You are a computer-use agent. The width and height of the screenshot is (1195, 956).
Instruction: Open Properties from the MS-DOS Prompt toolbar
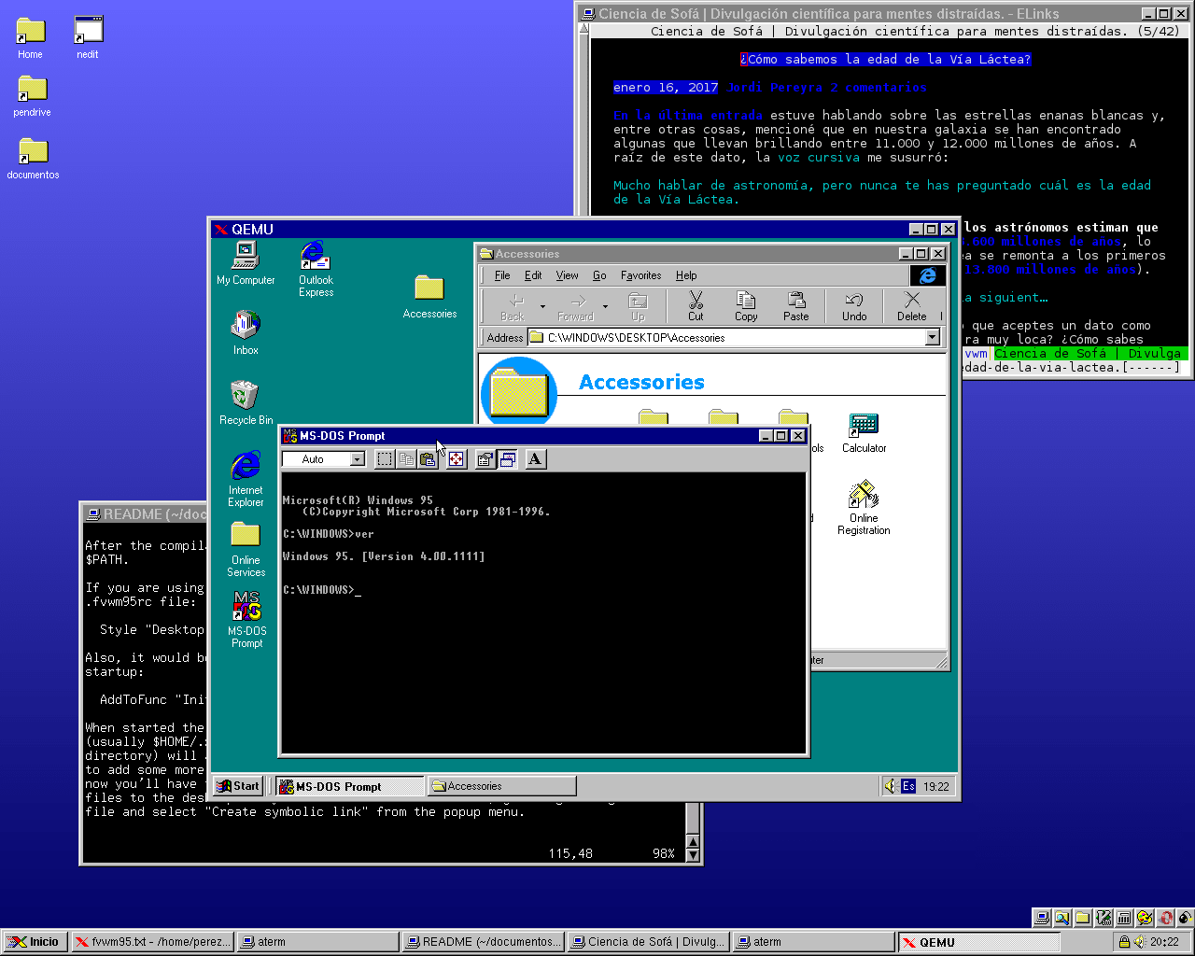[485, 459]
